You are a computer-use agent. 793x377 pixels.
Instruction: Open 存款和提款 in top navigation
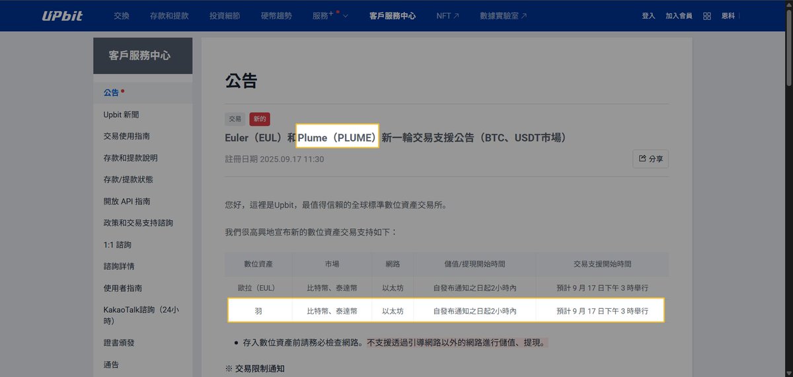169,15
